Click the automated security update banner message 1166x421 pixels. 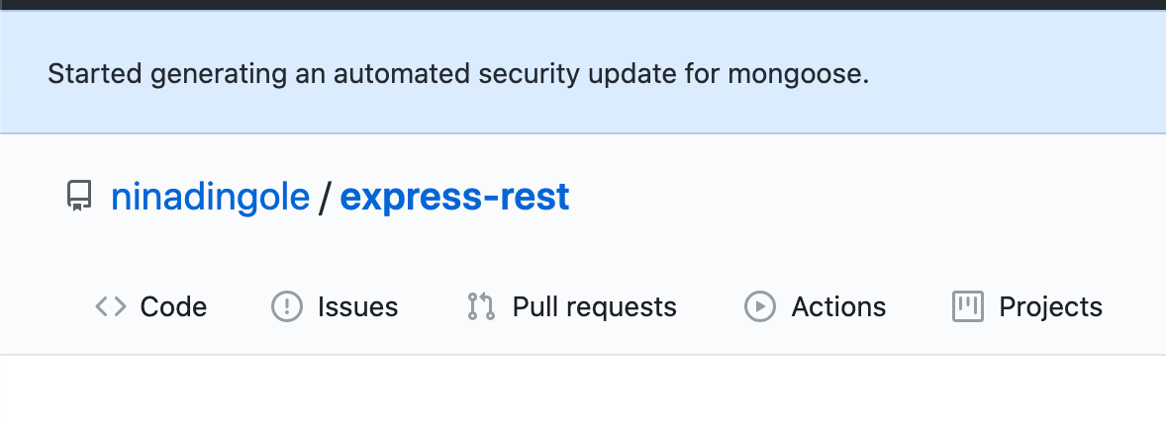[457, 74]
